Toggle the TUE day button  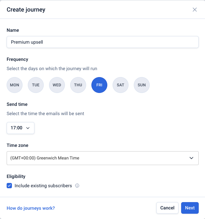(x=36, y=85)
